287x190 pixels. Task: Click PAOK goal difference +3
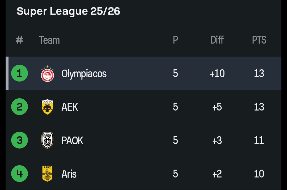[x=217, y=141]
